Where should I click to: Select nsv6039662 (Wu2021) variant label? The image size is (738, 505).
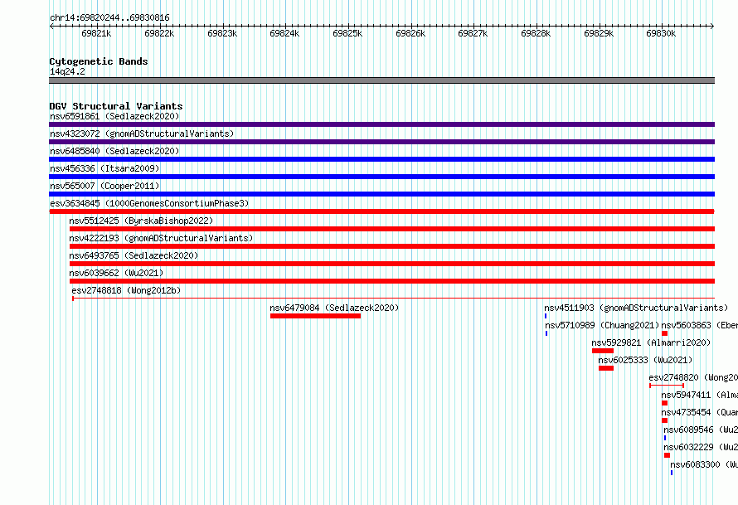(116, 273)
